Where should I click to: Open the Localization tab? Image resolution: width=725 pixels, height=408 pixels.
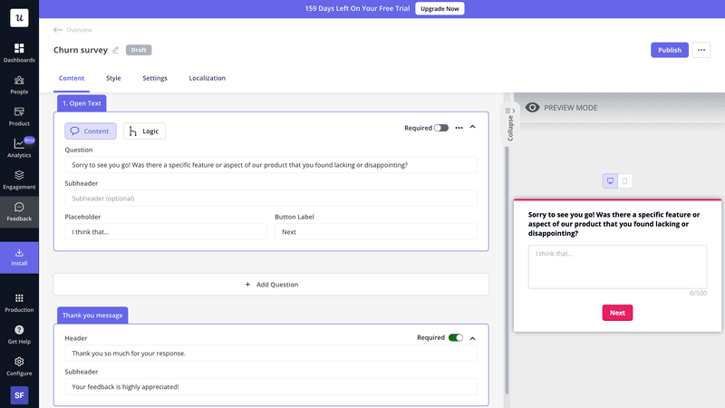coord(207,78)
